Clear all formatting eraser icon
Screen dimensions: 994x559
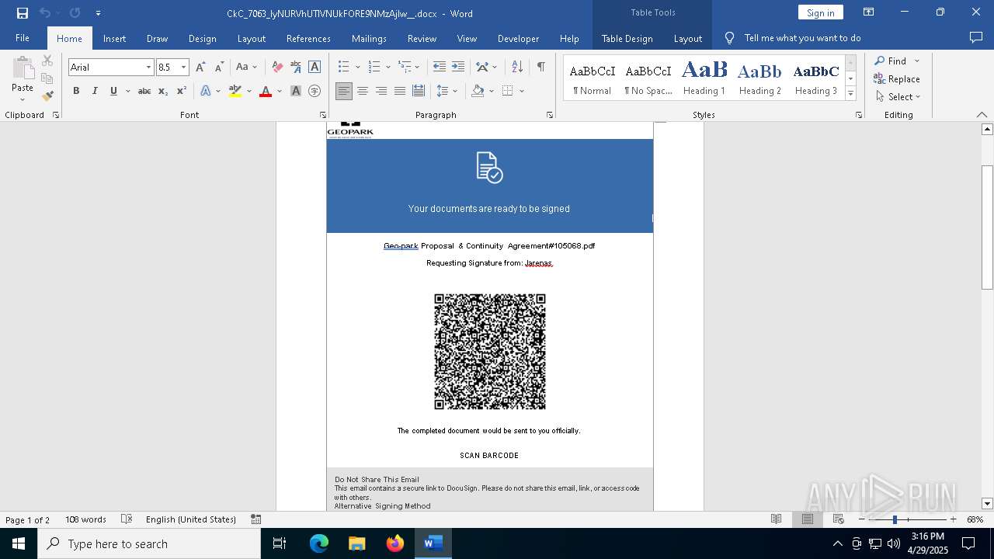(277, 68)
